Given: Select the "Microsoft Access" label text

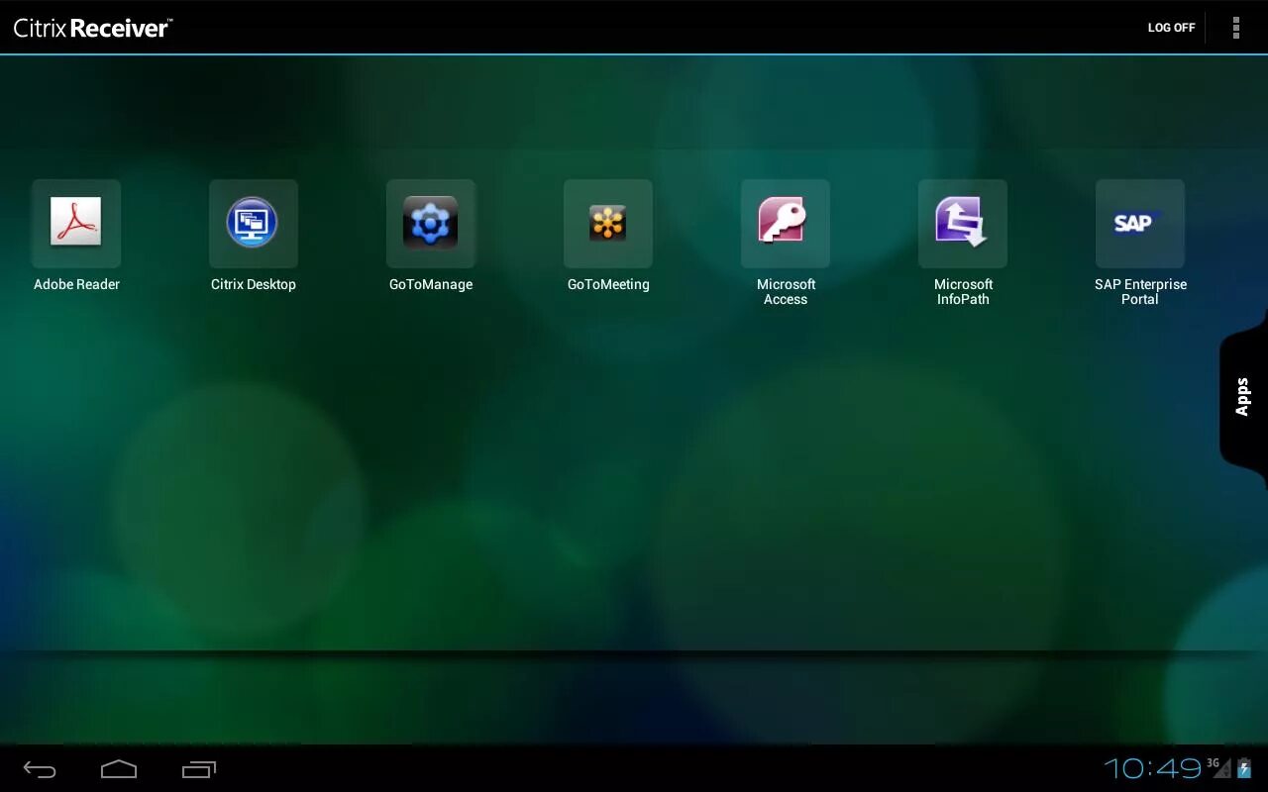Looking at the screenshot, I should (786, 292).
